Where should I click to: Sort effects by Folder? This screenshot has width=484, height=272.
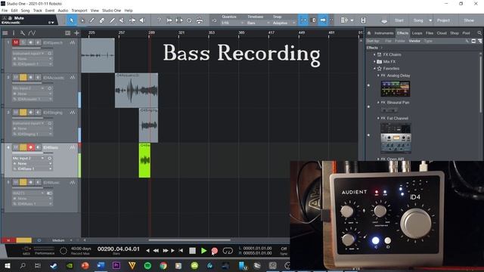point(400,41)
